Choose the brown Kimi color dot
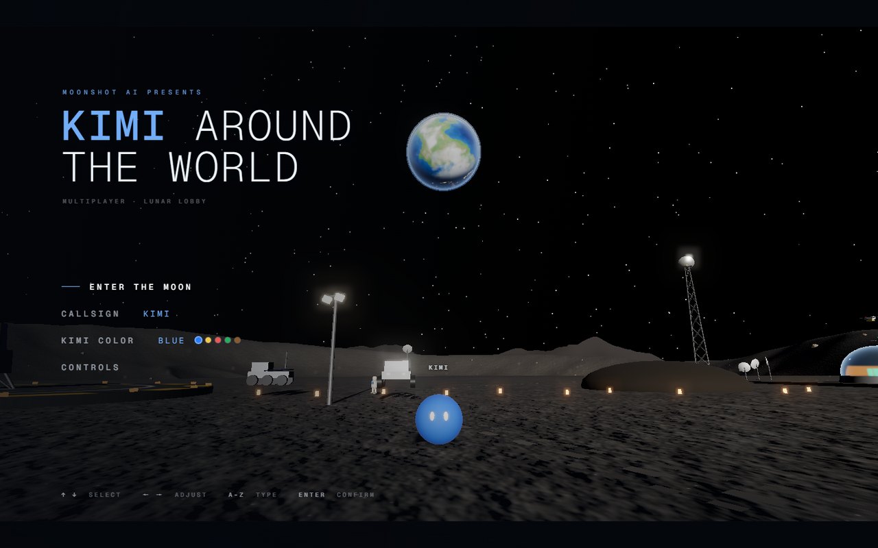 [237, 340]
